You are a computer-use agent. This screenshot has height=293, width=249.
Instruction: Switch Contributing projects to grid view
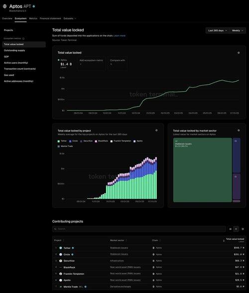(x=230, y=229)
